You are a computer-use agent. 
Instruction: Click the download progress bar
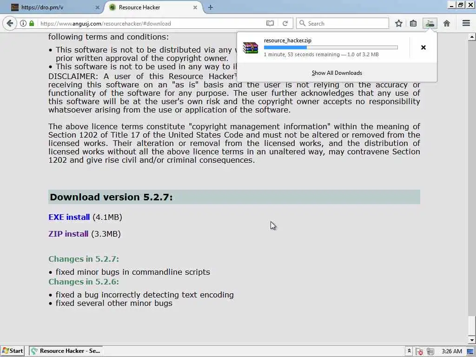[x=331, y=47]
